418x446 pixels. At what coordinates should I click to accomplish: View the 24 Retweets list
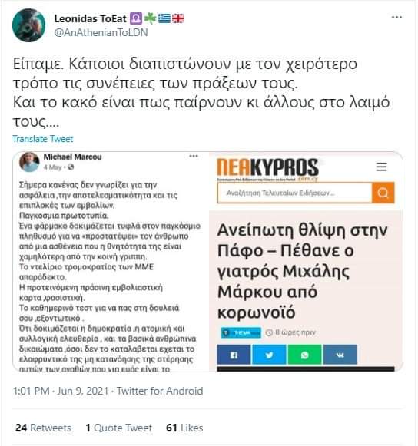pos(43,428)
